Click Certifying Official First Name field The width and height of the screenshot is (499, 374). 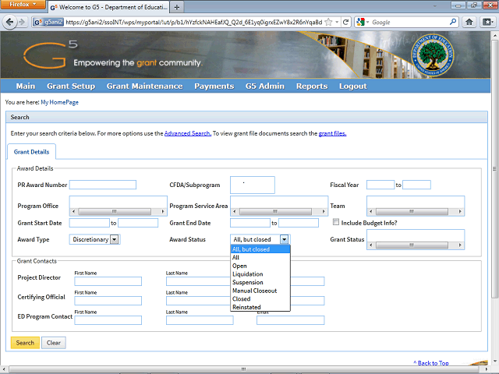[108, 301]
